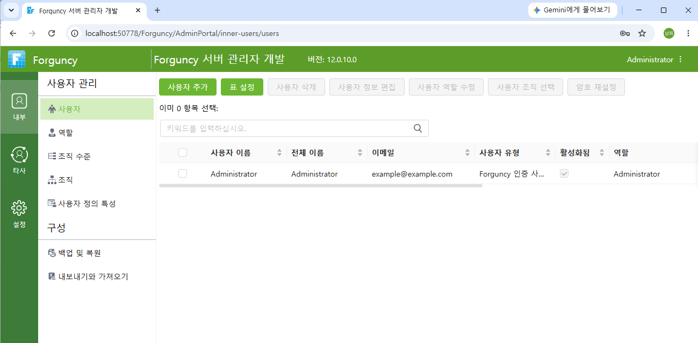This screenshot has width=698, height=343.
Task: Toggle the select-all header checkbox
Action: [x=183, y=152]
